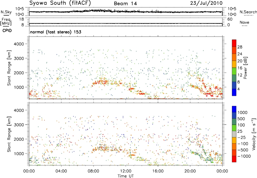Viewport: 257px width, 178px height.
Task: Click the gray -25 to 25 velocity colorbar segment
Action: click(234, 134)
